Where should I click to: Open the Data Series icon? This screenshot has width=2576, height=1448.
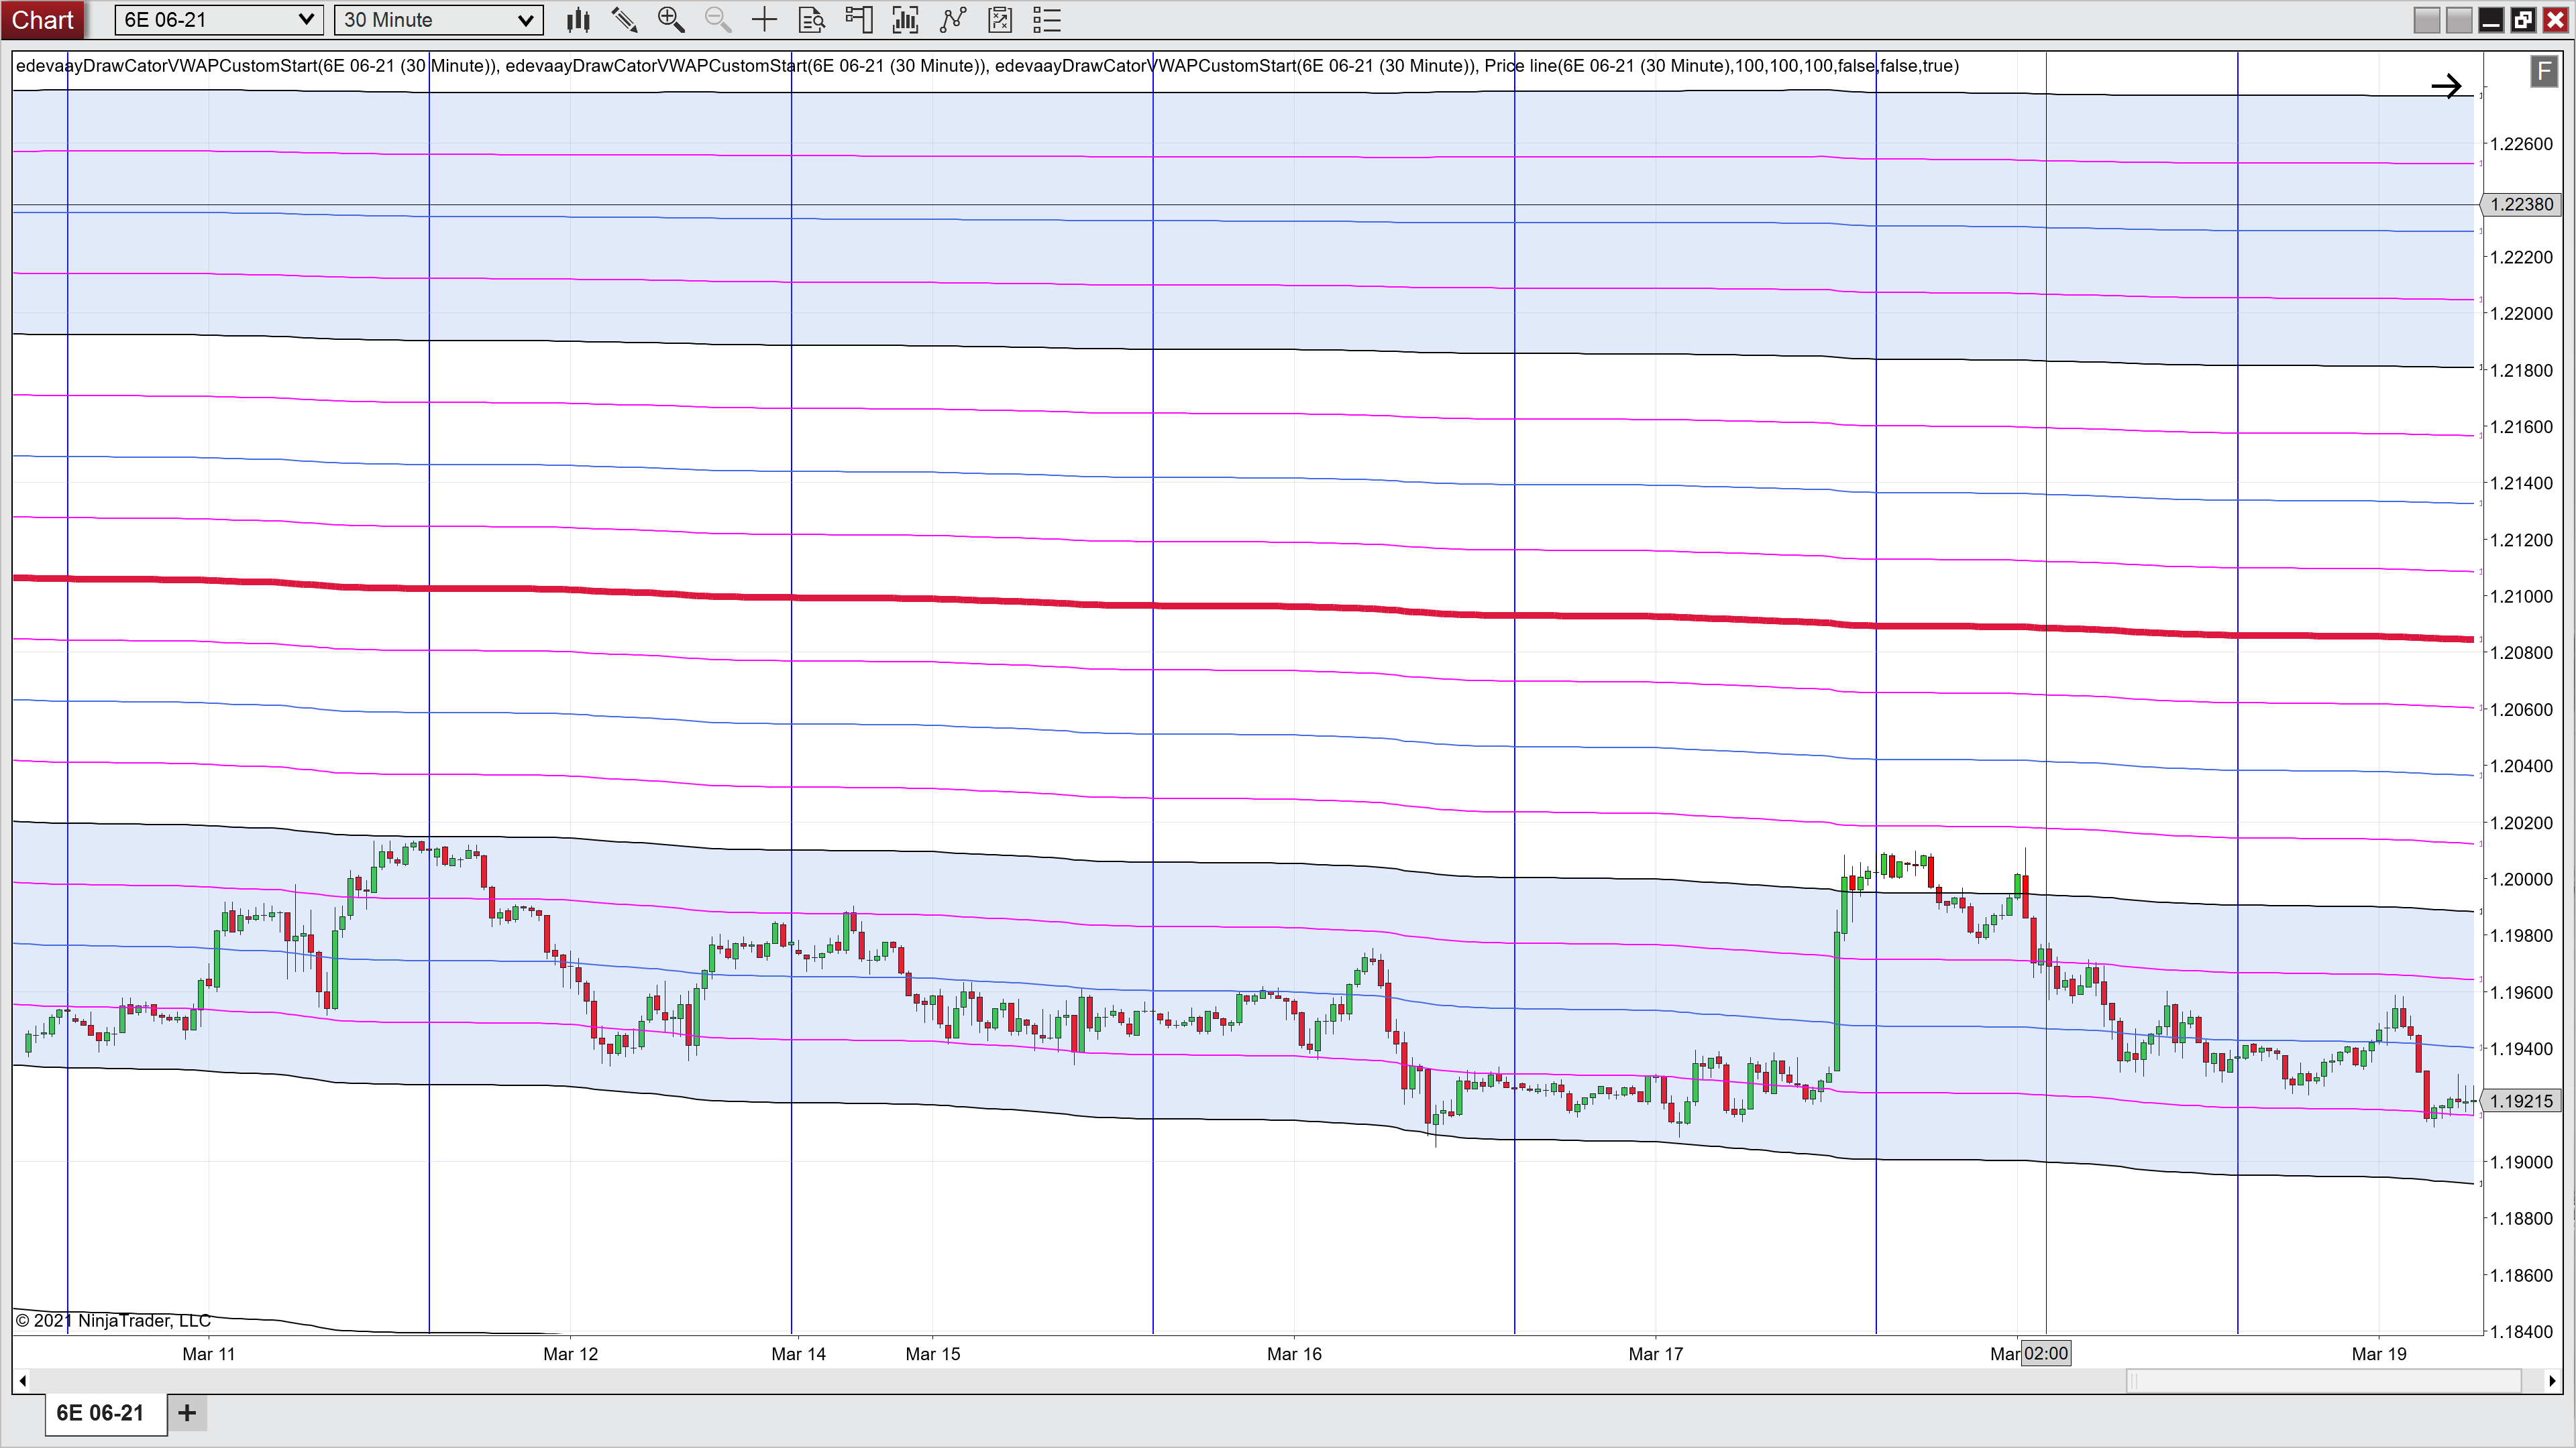point(905,20)
